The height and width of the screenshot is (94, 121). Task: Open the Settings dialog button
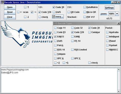pos(109,8)
